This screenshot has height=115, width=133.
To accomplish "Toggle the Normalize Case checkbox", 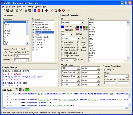I will coord(62,53).
